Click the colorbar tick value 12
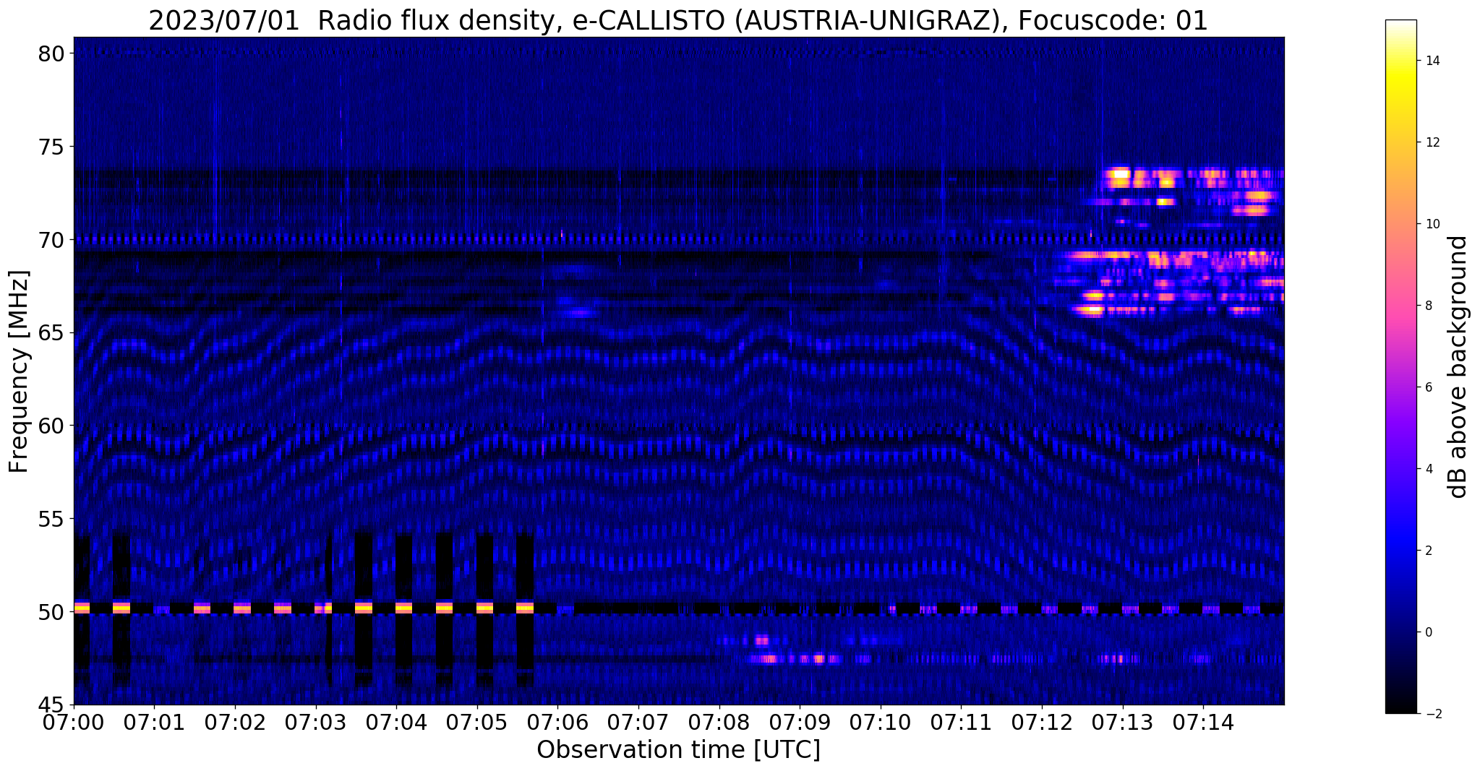This screenshot has height=771, width=1480. tap(1432, 142)
